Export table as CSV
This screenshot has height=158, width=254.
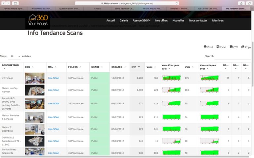(x=234, y=47)
